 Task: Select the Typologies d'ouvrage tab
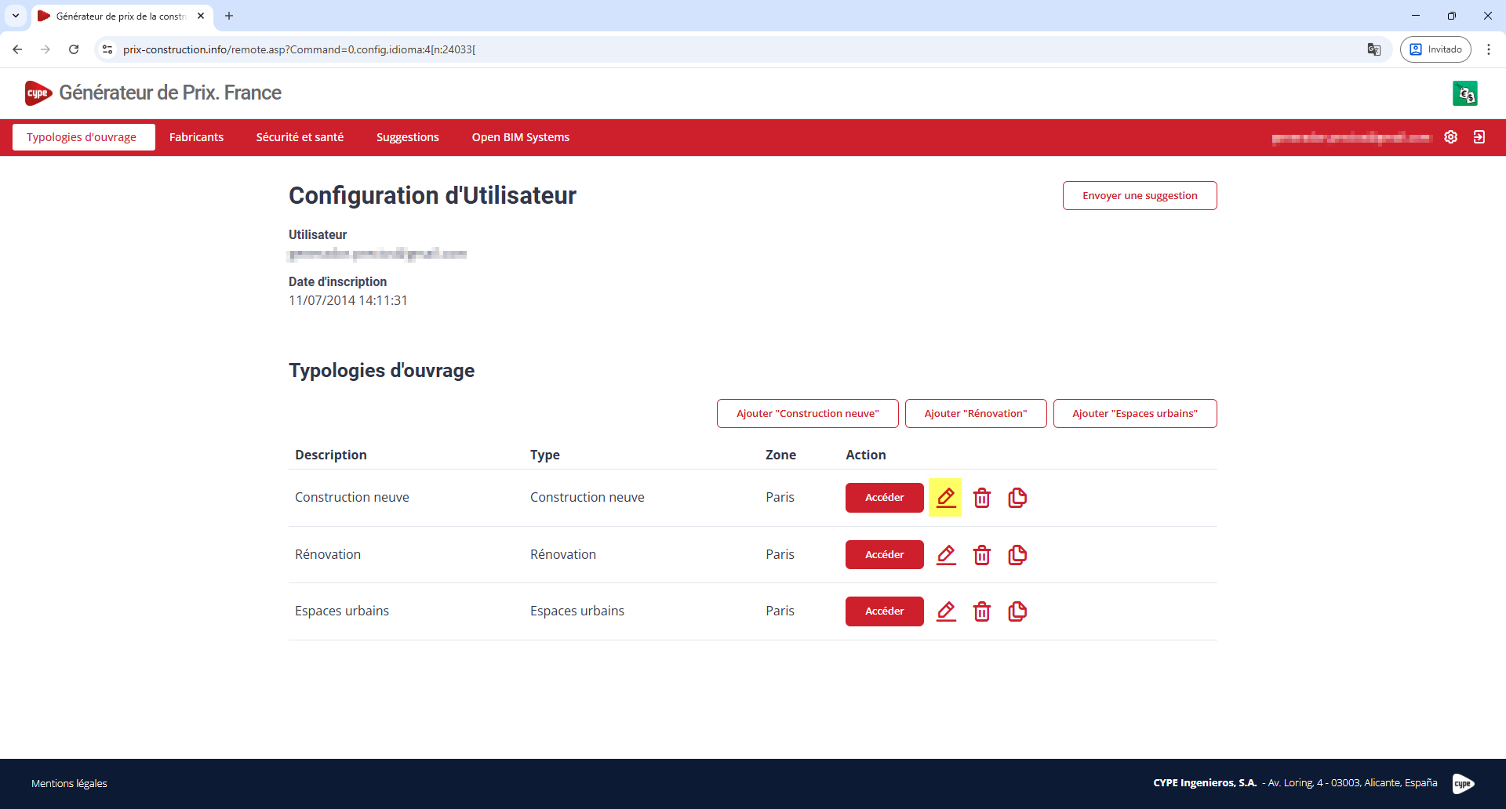point(82,137)
